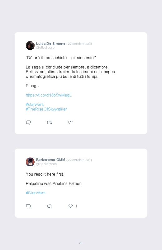
Task: Open Barkeromo-OMM's Batman avatar
Action: (x=30, y=162)
